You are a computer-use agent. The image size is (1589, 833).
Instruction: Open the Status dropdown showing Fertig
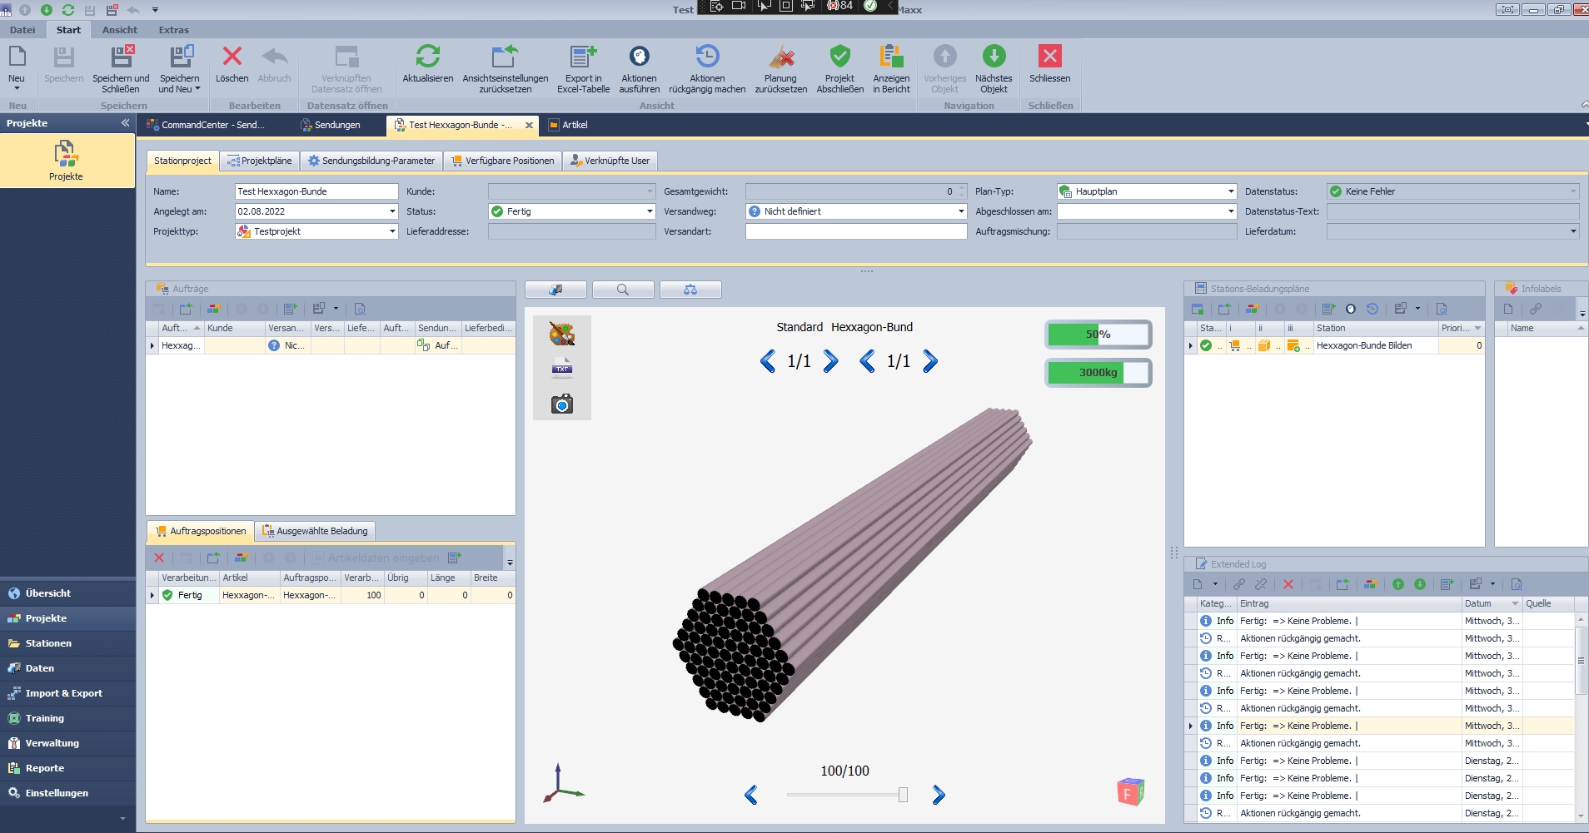click(650, 211)
